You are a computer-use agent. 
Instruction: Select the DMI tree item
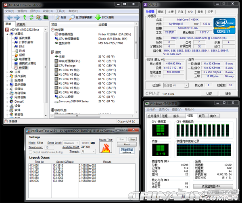19,46
